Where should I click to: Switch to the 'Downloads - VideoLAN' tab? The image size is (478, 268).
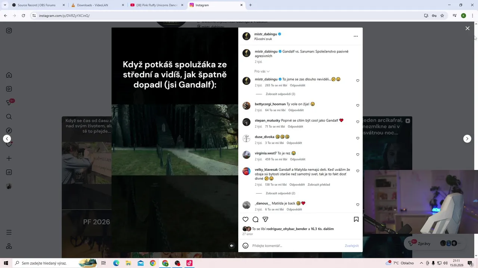[x=97, y=5]
